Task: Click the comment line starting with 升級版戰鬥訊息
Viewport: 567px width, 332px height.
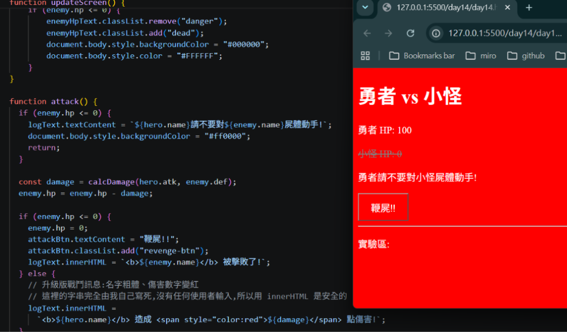Action: tap(113, 285)
